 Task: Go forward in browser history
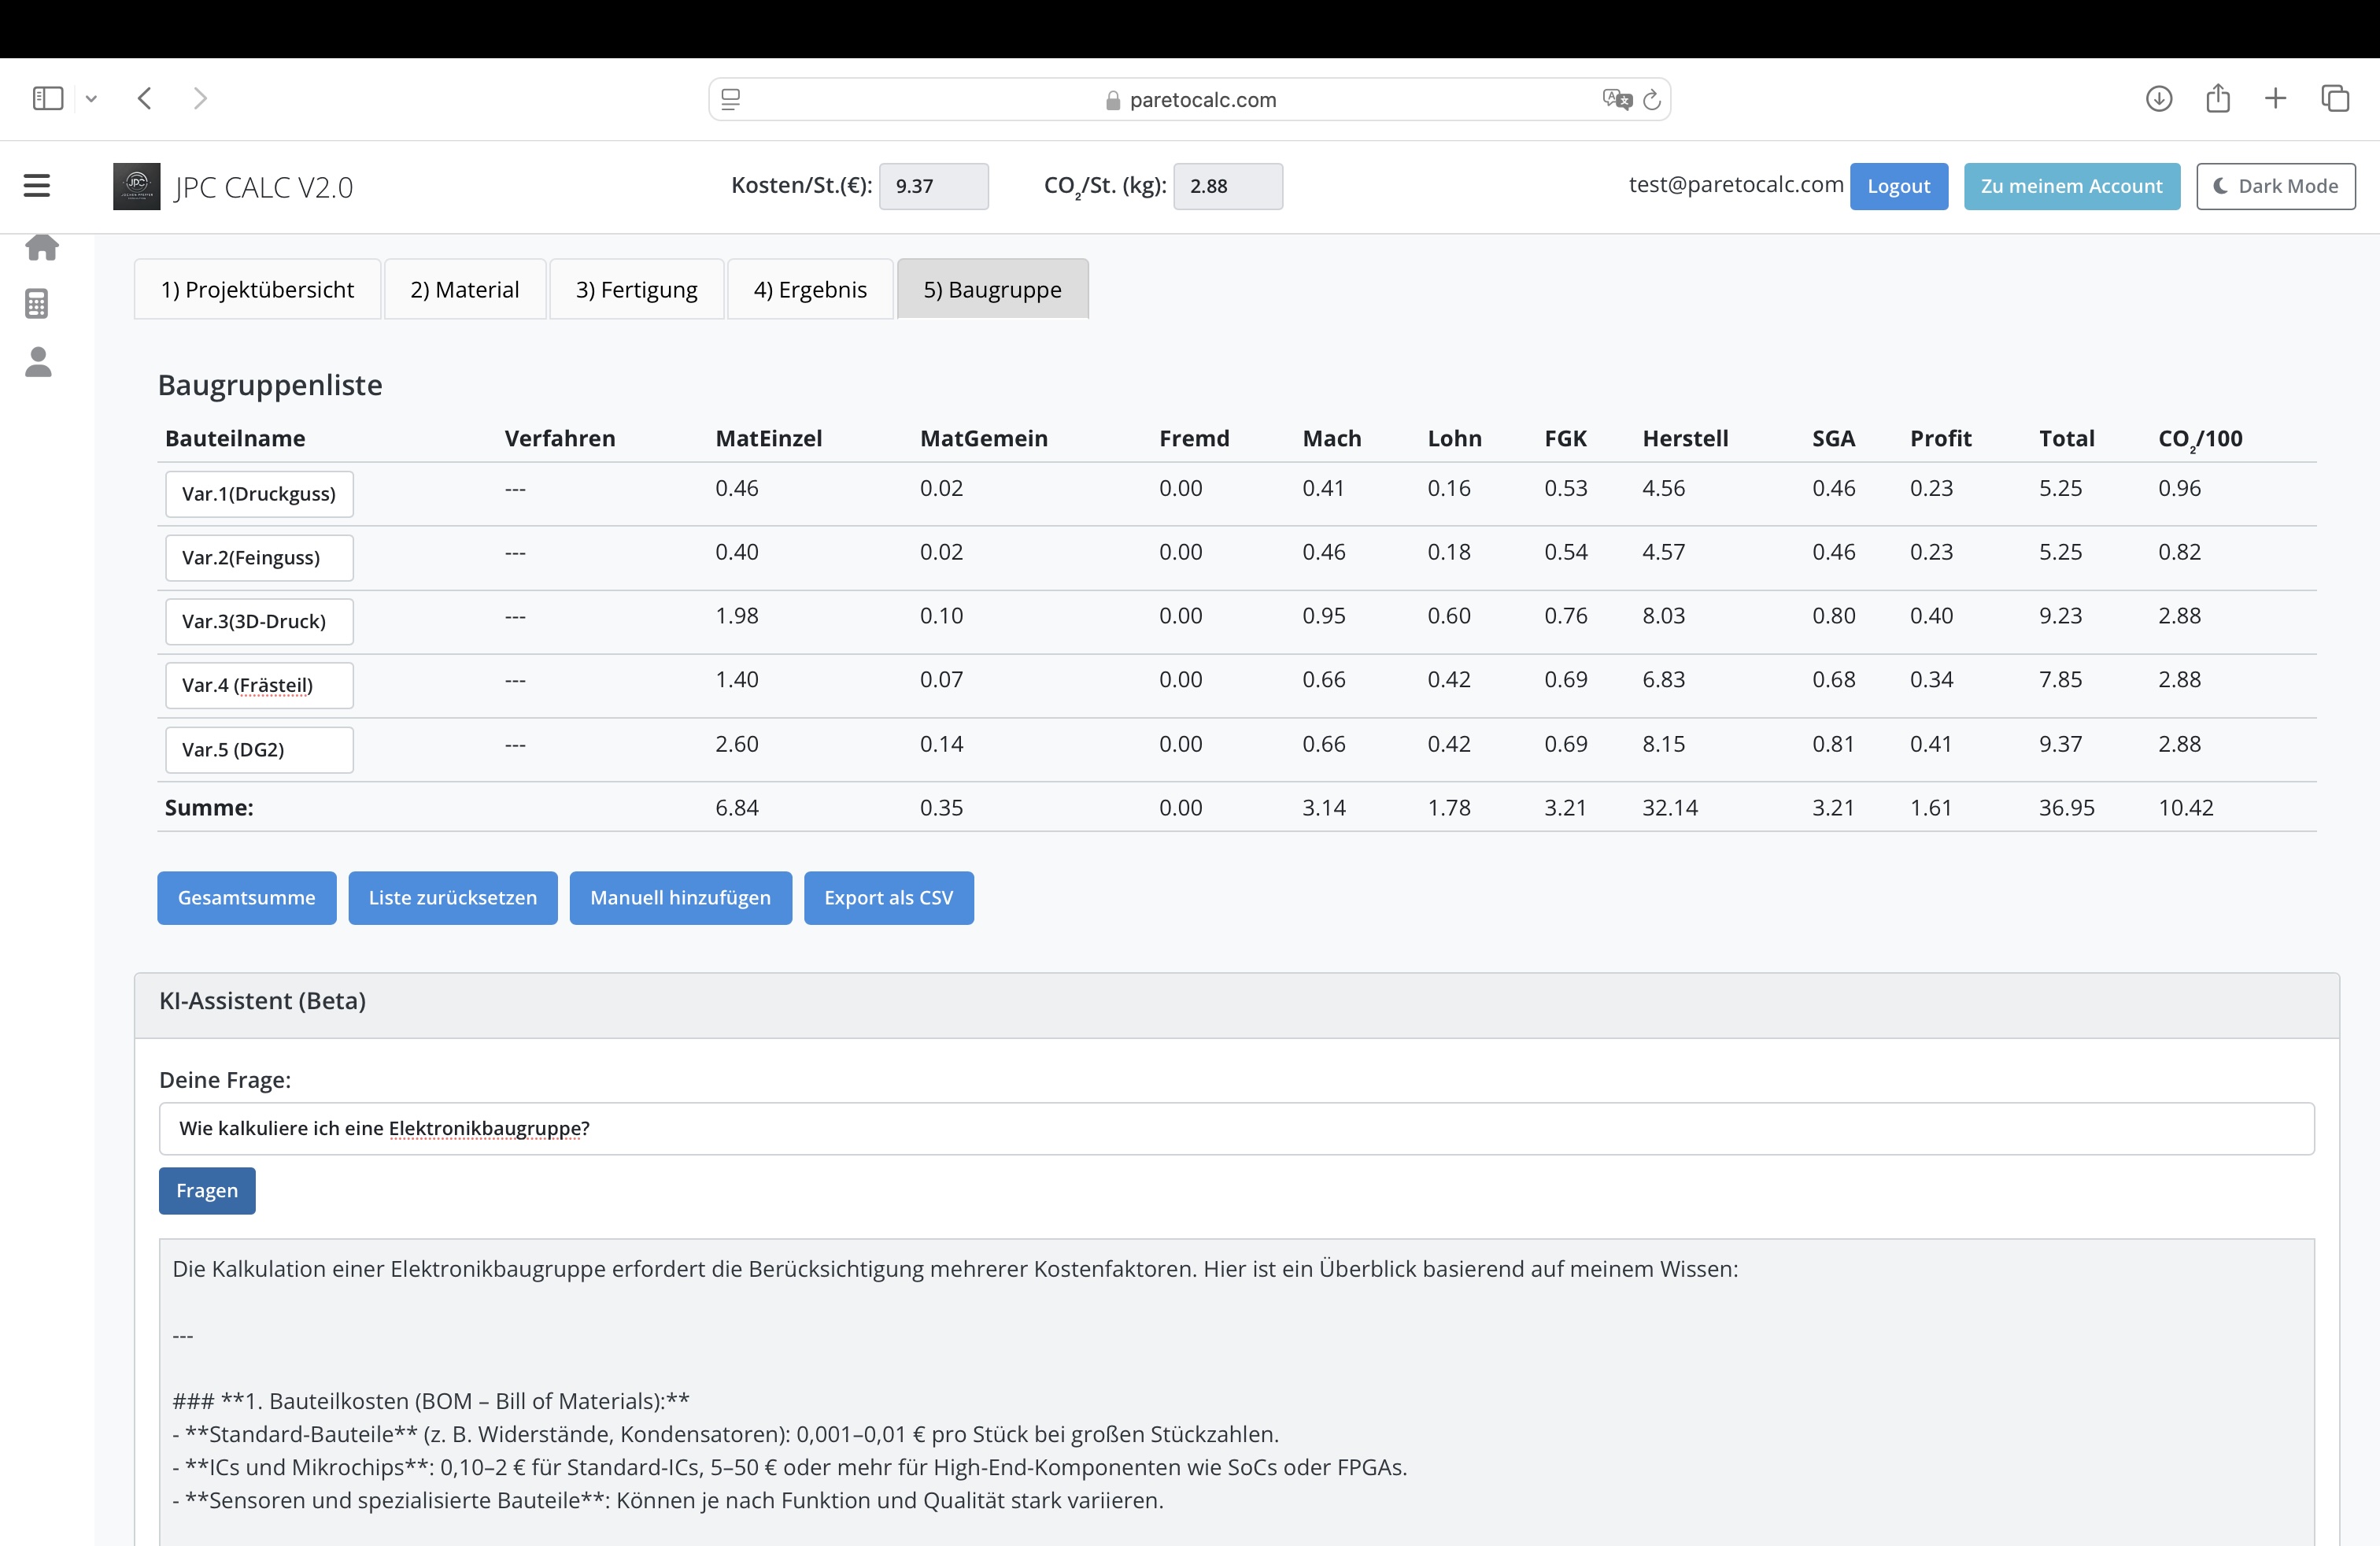tap(200, 98)
